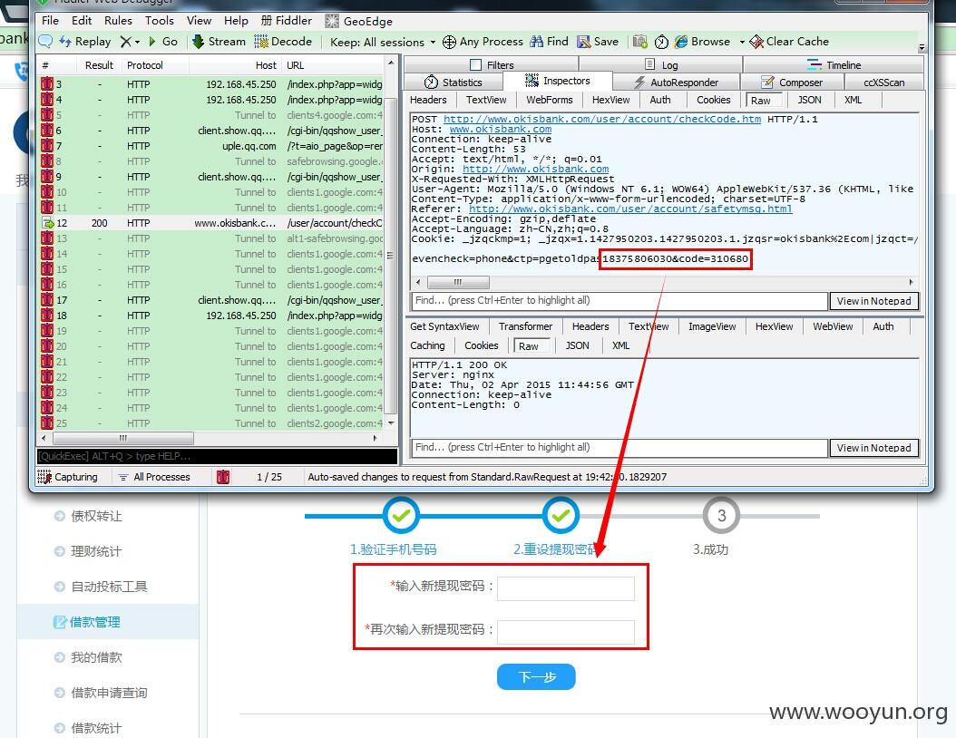Select the response ImageView tab
This screenshot has width=956, height=738.
[711, 326]
